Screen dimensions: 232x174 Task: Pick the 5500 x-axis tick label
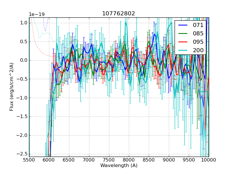coord(29,160)
